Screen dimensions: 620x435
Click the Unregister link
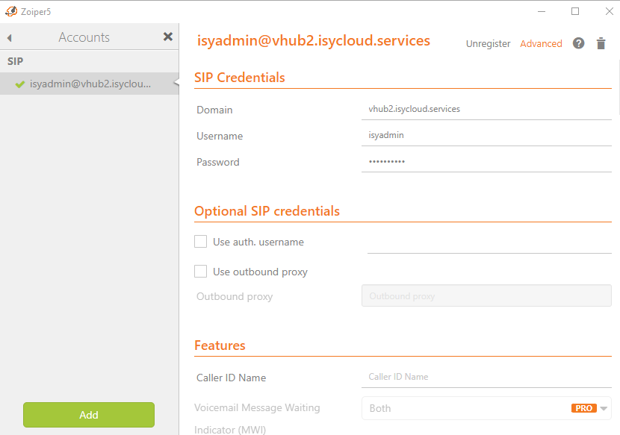pyautogui.click(x=488, y=43)
